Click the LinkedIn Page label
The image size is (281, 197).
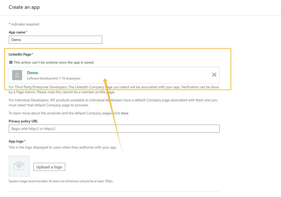coord(20,54)
